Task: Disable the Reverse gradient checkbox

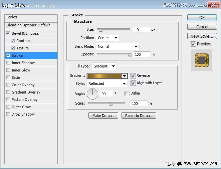Action: tap(133, 76)
